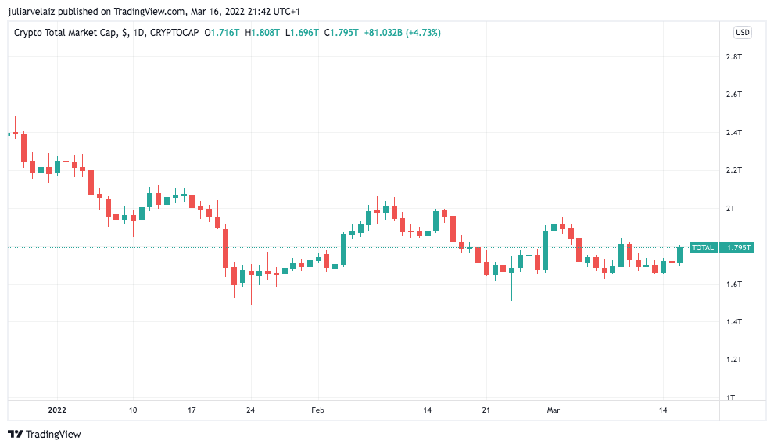Click the TradingView logo icon
The height and width of the screenshot is (448, 774).
16,434
